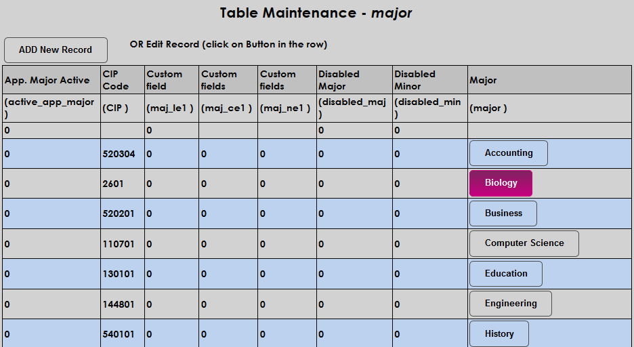
Task: Open the History major record
Action: tap(499, 333)
